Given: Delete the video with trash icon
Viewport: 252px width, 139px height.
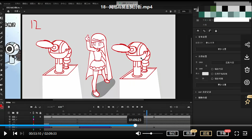Looking at the screenshot, I should tap(247, 70).
